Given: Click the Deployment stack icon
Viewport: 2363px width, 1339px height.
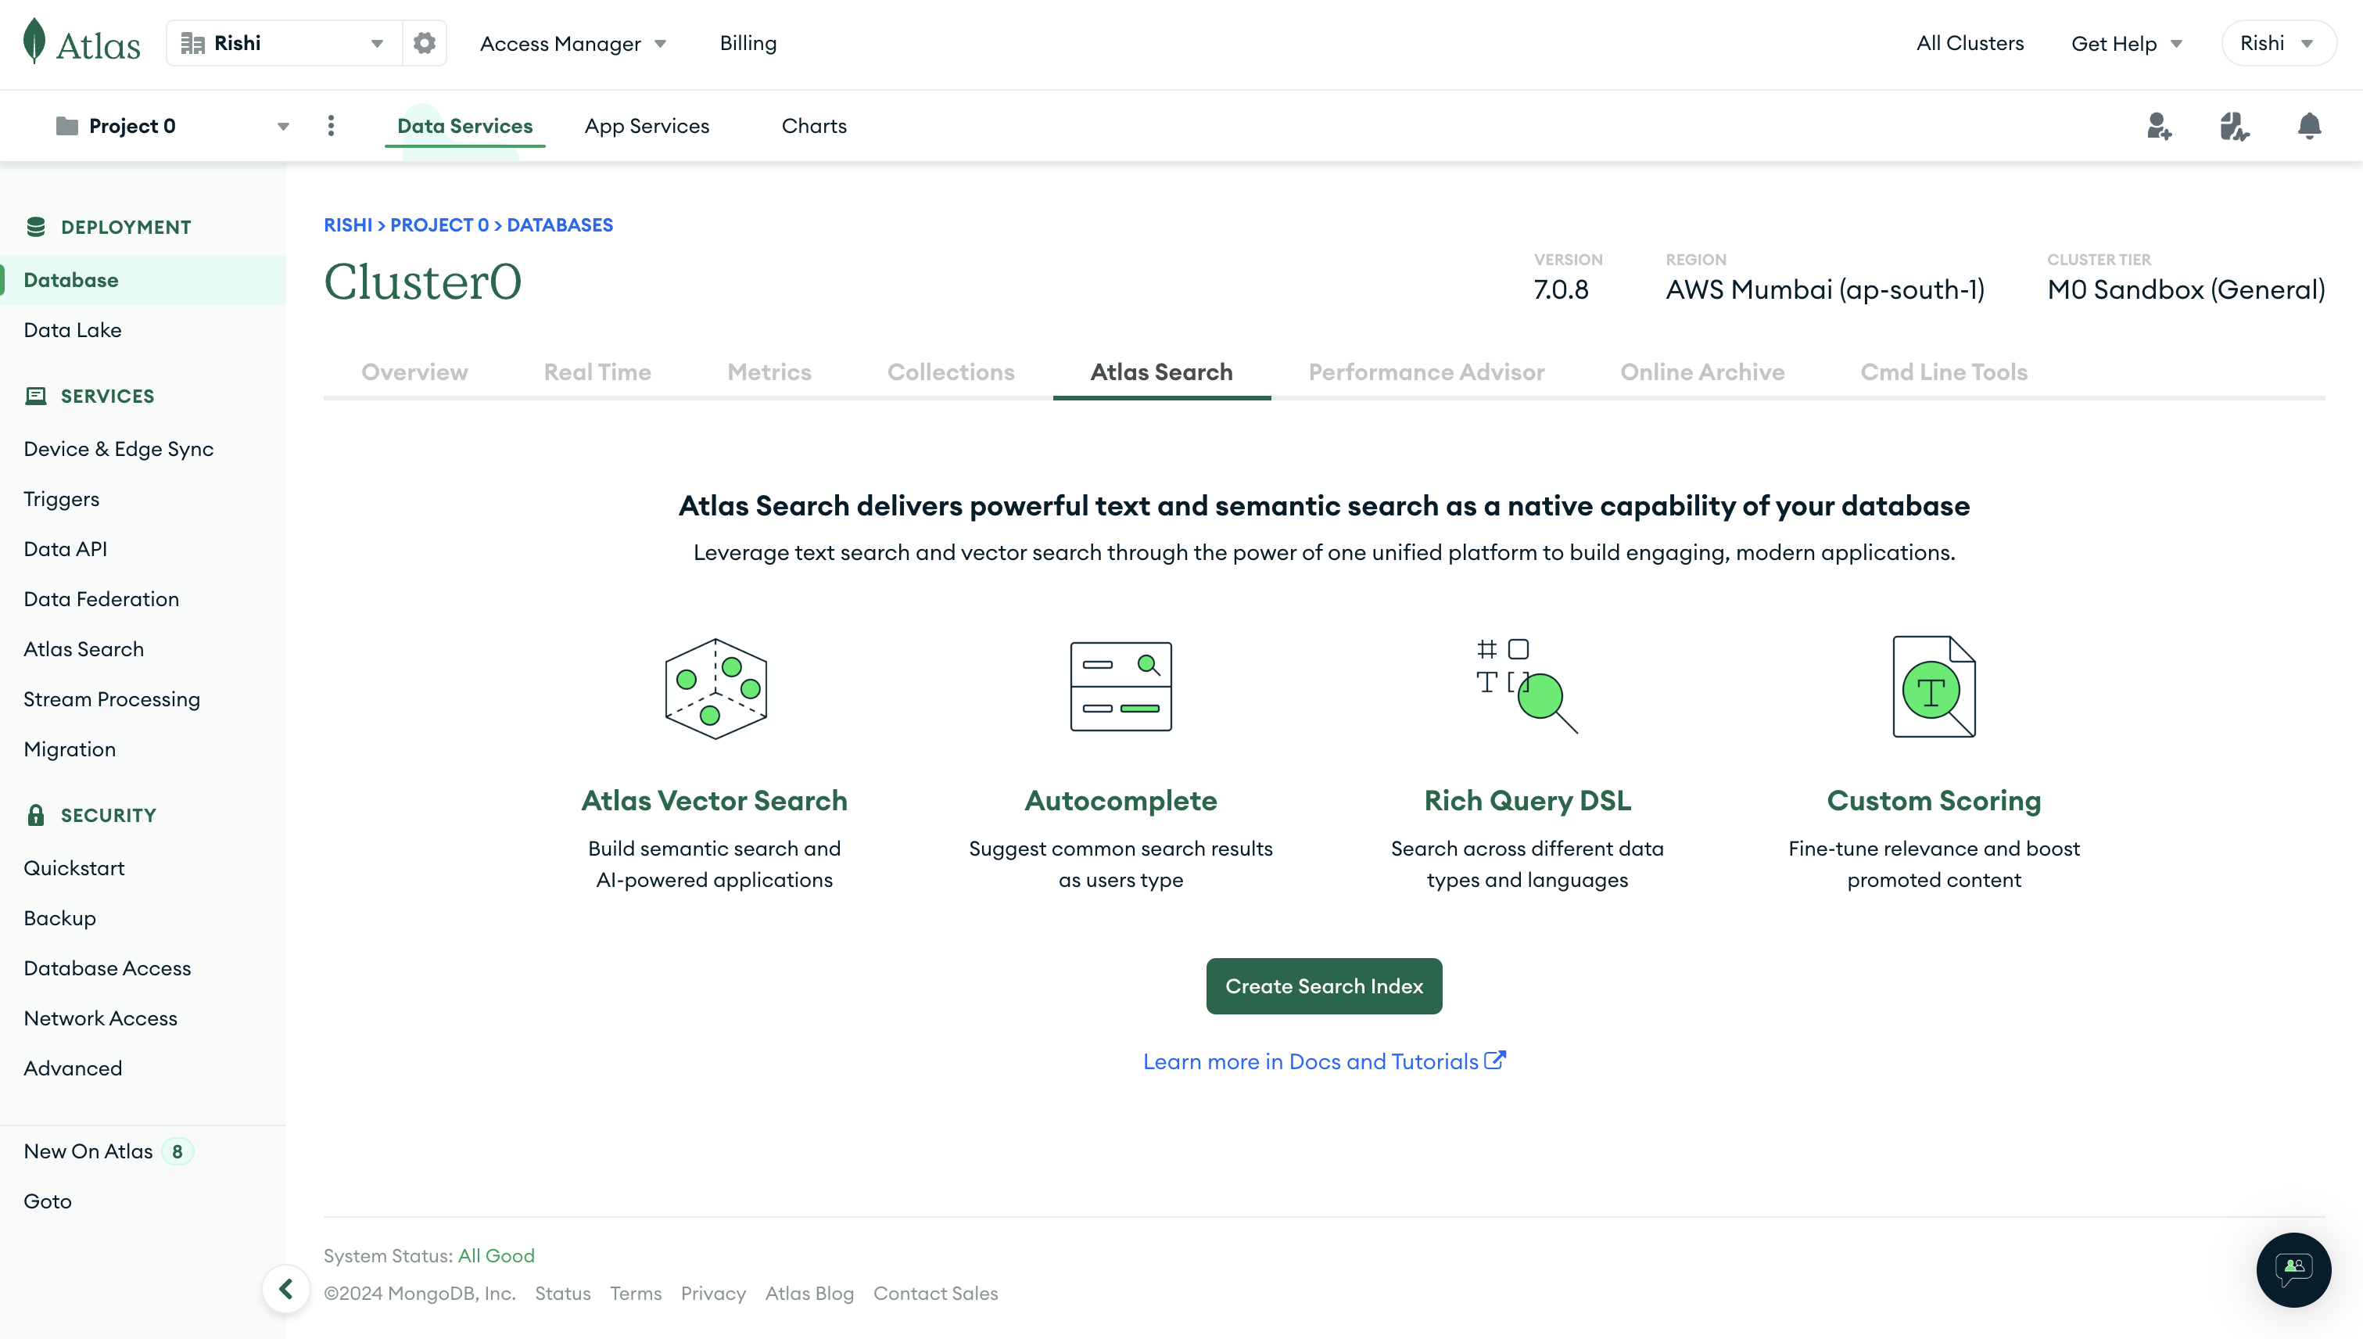Looking at the screenshot, I should (x=36, y=227).
